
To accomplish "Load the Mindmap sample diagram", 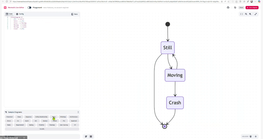I will point(63,117).
